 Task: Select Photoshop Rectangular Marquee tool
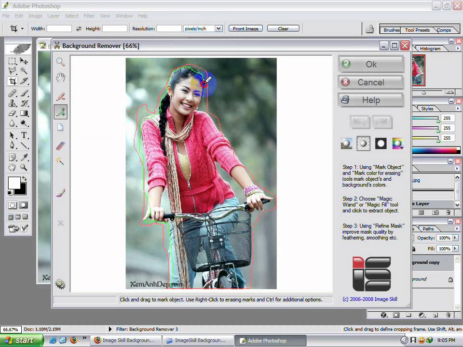(12, 61)
